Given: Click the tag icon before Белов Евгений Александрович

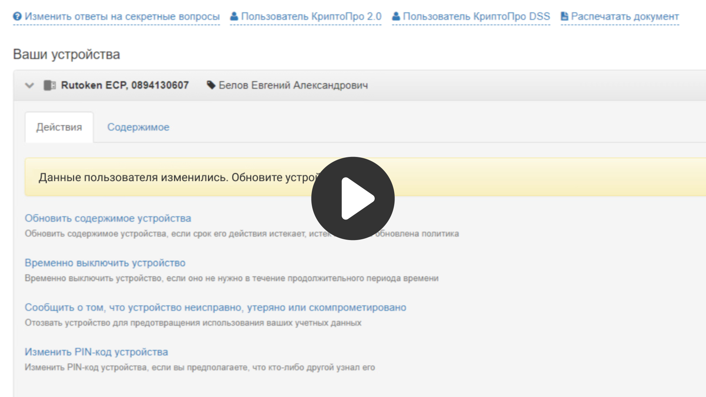Looking at the screenshot, I should click(210, 85).
